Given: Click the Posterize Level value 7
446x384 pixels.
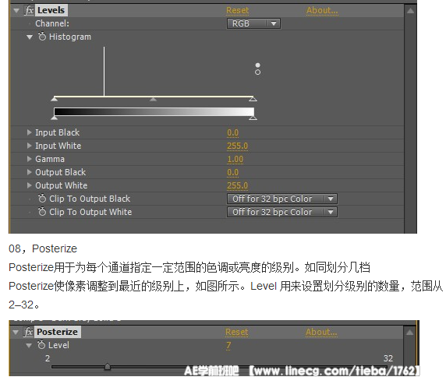Looking at the screenshot, I should [x=228, y=345].
